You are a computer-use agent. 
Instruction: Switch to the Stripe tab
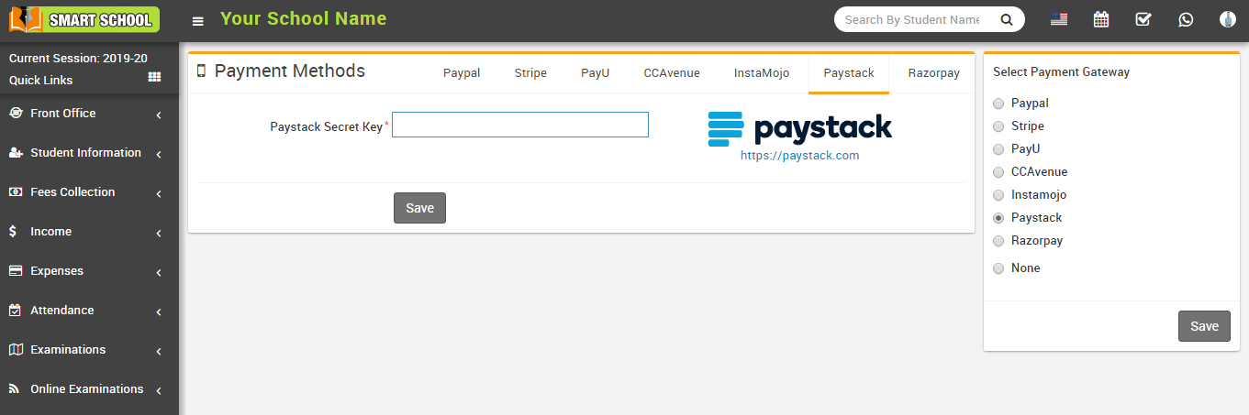click(530, 73)
